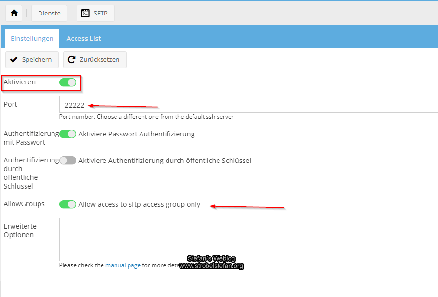Image resolution: width=438 pixels, height=297 pixels.
Task: Switch to the Access List tab
Action: tap(84, 39)
